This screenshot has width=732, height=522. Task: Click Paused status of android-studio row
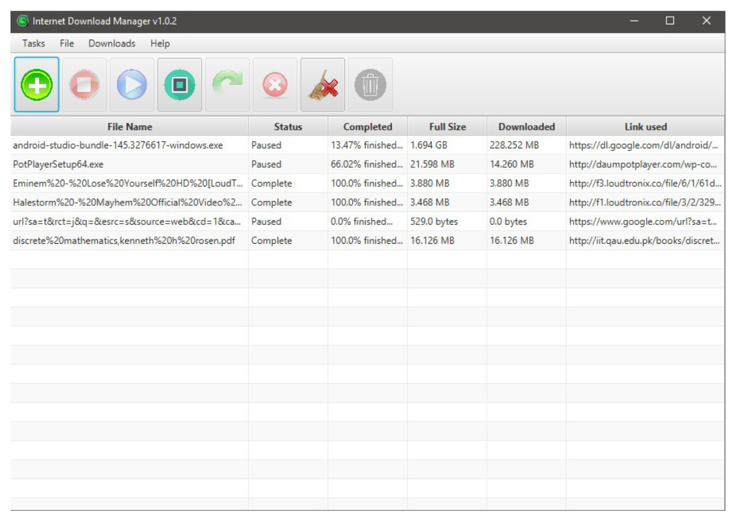click(266, 145)
